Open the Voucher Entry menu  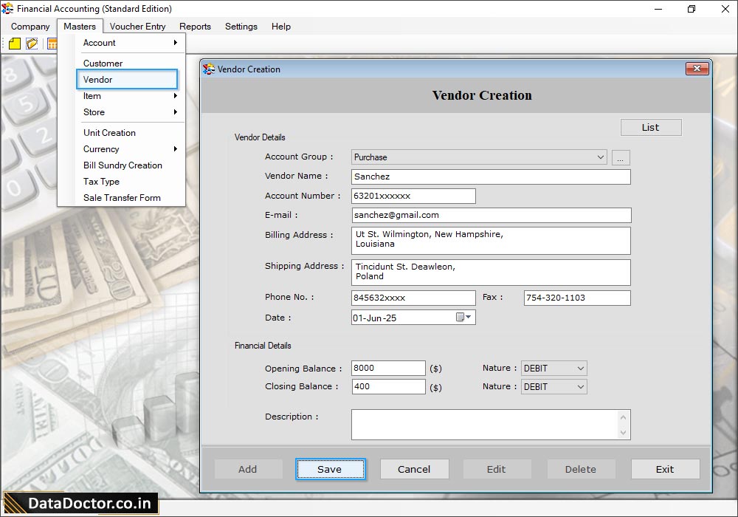137,26
